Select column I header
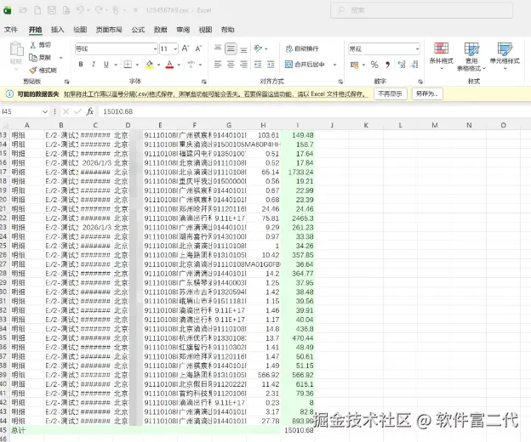The height and width of the screenshot is (442, 531). point(297,125)
